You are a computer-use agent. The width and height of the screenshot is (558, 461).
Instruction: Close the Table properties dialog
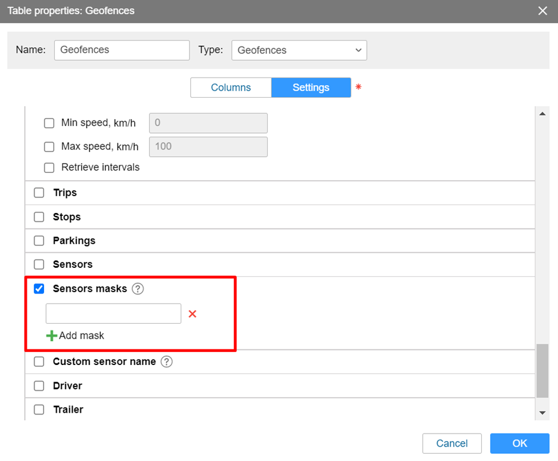(x=542, y=11)
